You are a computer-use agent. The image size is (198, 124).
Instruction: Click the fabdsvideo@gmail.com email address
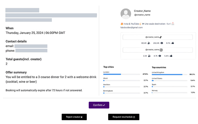pos(132,27)
